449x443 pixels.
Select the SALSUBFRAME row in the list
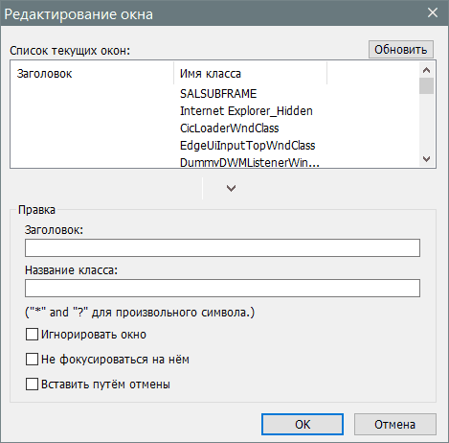[x=215, y=94]
